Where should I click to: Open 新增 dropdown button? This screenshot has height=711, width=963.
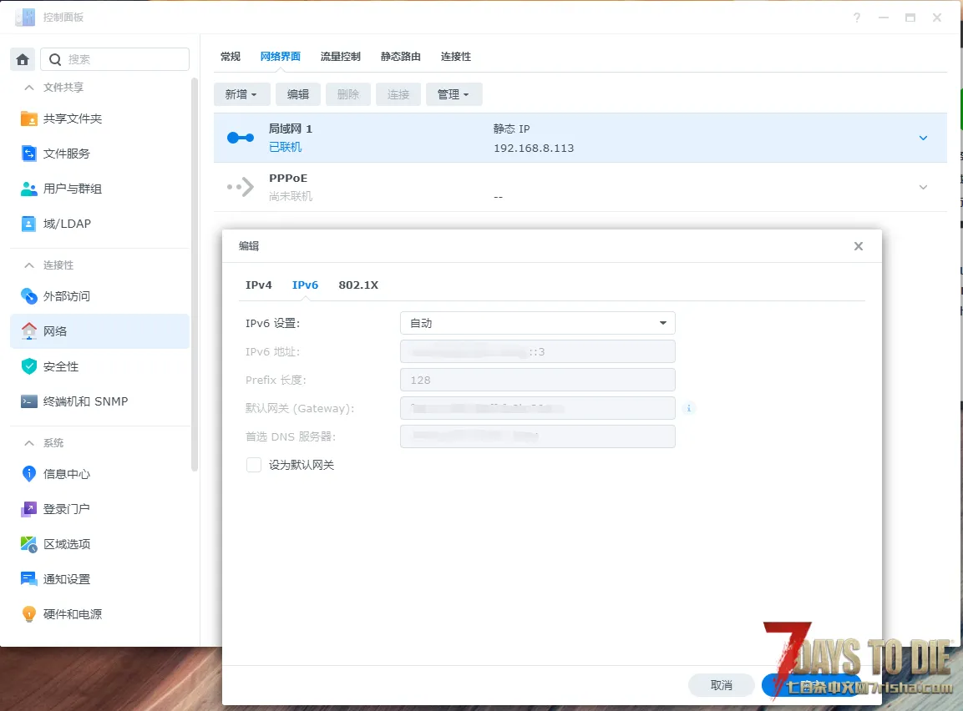coord(241,94)
